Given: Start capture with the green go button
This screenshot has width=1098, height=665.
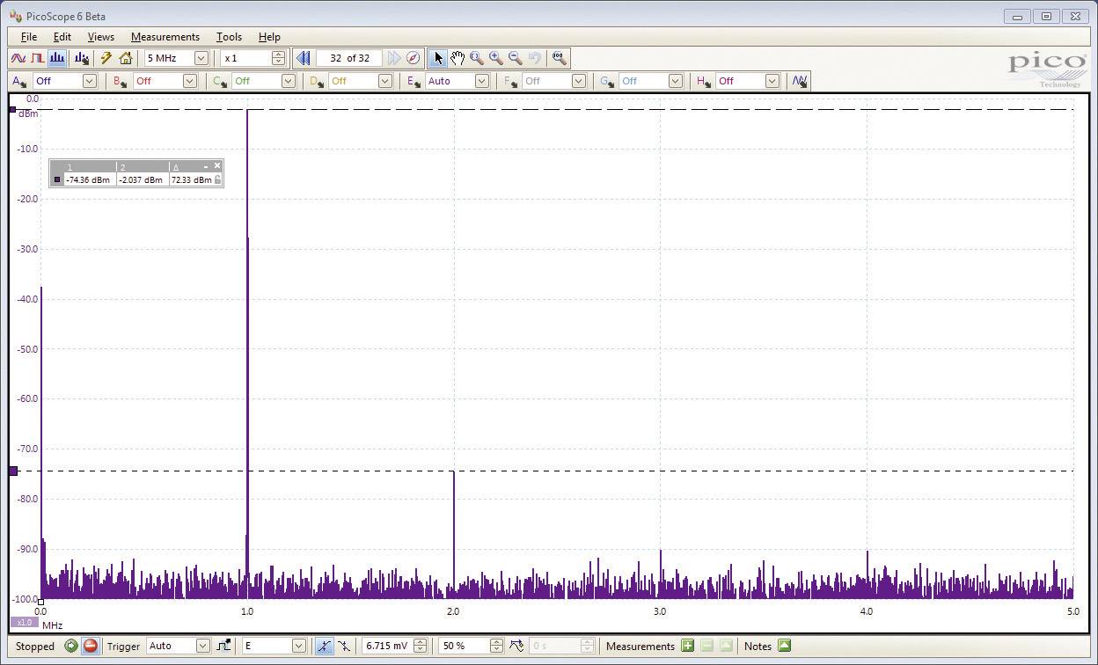Looking at the screenshot, I should tap(71, 646).
